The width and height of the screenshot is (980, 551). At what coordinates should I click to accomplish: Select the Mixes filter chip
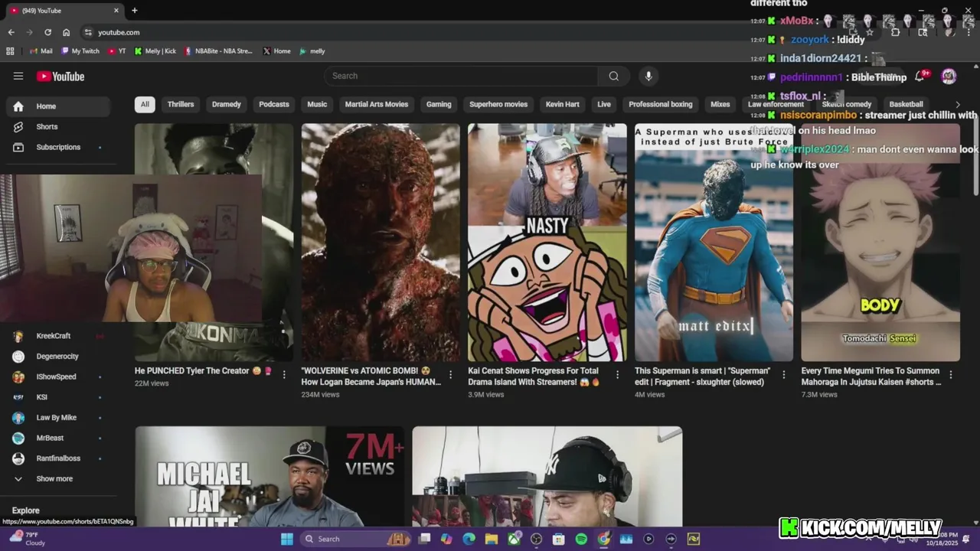tap(720, 104)
